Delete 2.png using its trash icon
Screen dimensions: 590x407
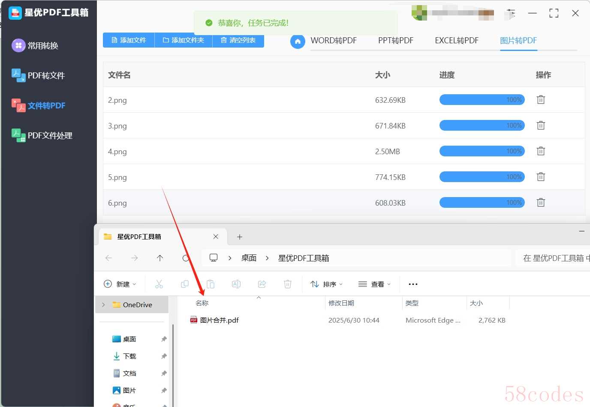[x=541, y=100]
